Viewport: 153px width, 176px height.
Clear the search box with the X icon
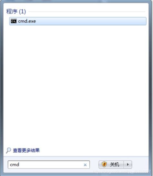point(85,165)
